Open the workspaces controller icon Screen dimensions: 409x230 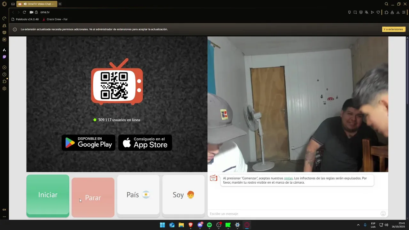click(x=13, y=4)
